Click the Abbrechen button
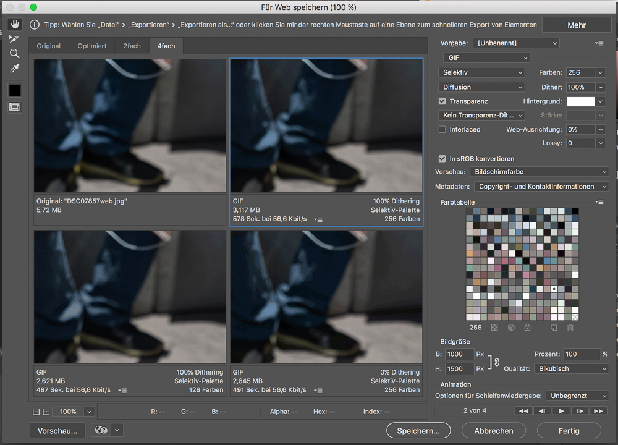This screenshot has height=445, width=618. click(x=493, y=430)
